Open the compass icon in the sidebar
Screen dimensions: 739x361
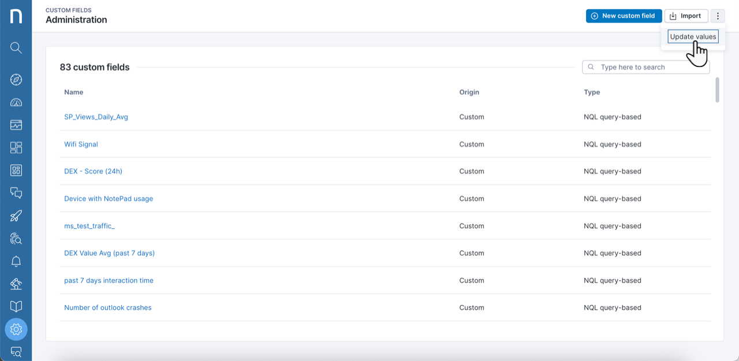[16, 80]
